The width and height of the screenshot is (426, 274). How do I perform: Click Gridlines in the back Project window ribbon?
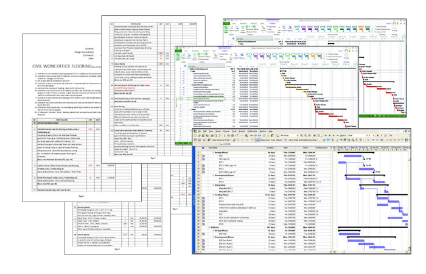point(231,29)
